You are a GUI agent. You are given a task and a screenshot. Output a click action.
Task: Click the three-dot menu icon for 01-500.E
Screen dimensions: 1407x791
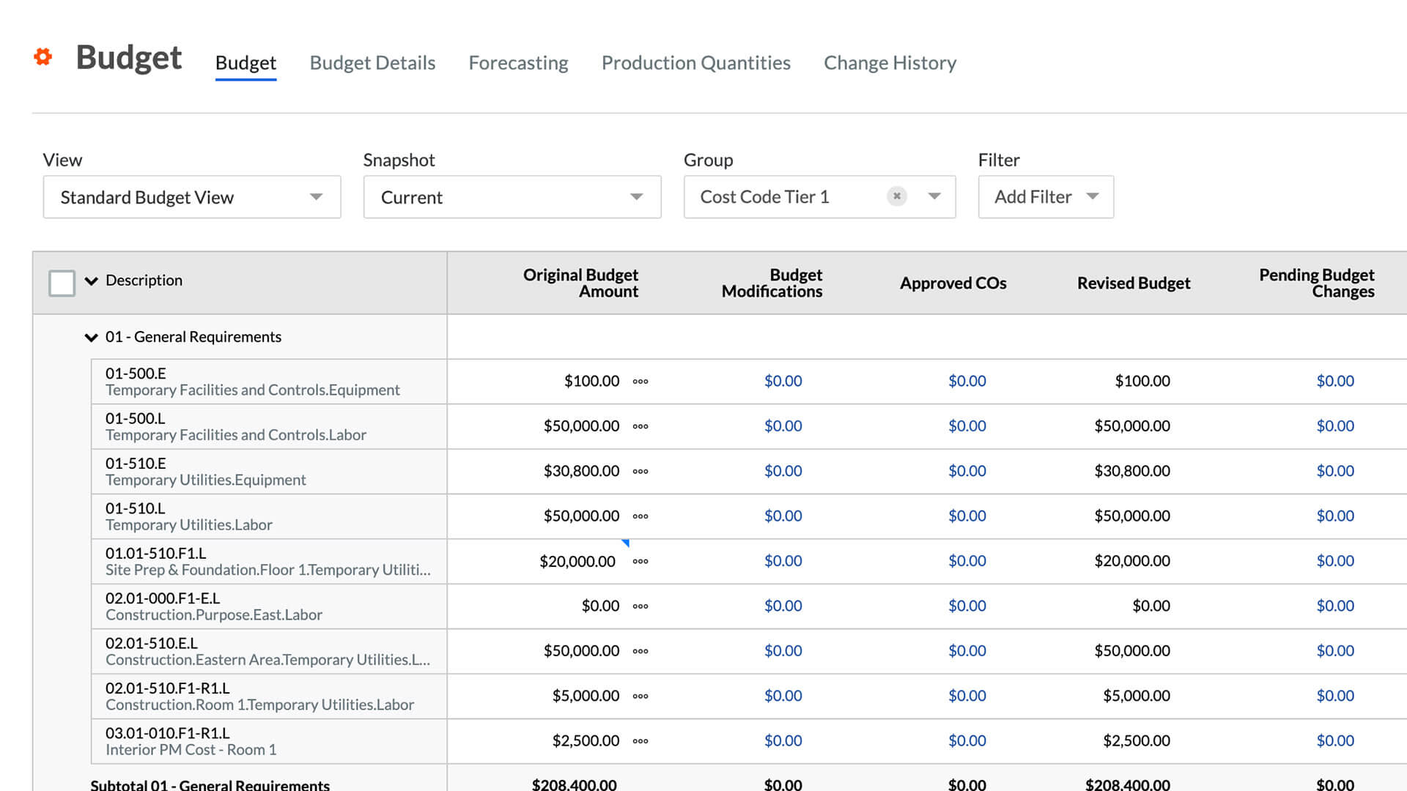click(639, 381)
